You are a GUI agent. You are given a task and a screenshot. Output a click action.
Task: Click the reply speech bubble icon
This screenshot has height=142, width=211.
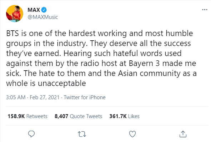tap(31, 134)
